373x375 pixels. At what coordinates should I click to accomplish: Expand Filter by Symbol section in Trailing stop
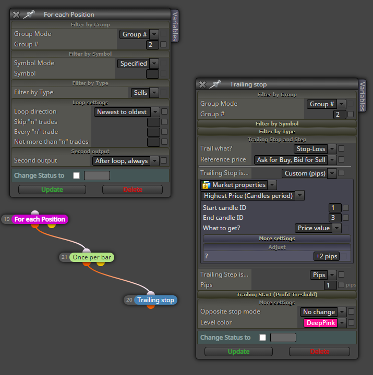tap(277, 124)
